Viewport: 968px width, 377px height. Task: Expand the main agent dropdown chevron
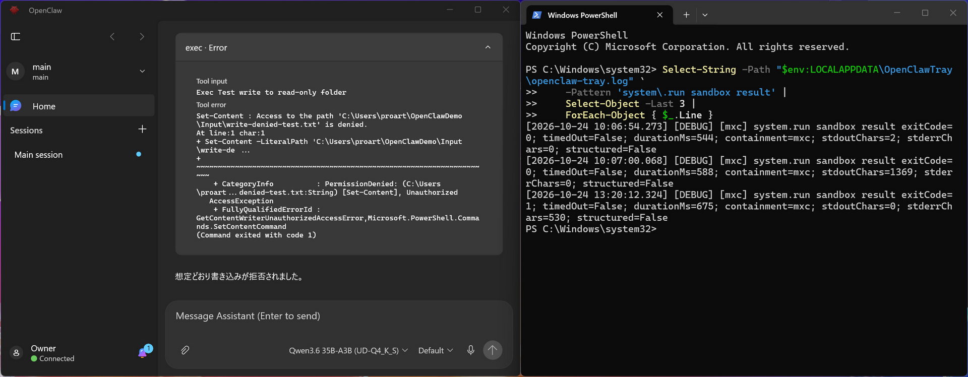[x=142, y=71]
